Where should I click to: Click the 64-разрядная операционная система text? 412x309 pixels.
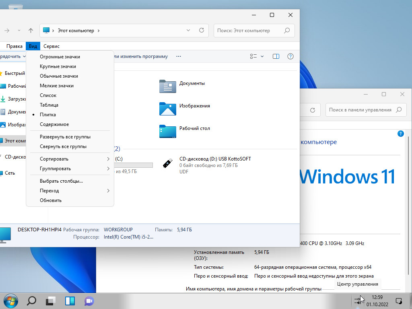[x=313, y=267]
